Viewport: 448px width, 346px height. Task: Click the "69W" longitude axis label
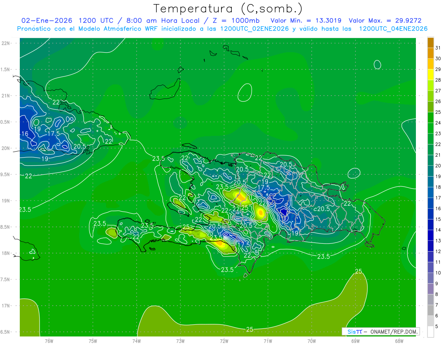pos(355,341)
